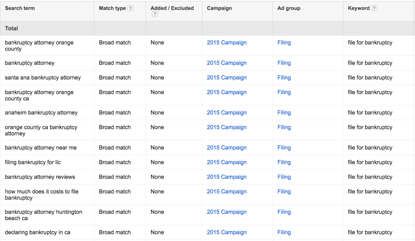Select search term how much does it costs to file bankruptcy
The height and width of the screenshot is (241, 415).
tap(42, 195)
